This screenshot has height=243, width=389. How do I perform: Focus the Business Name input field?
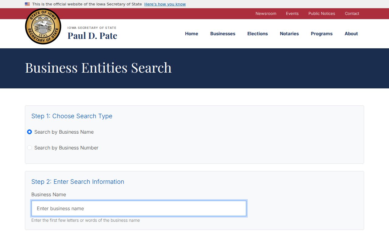tap(139, 208)
